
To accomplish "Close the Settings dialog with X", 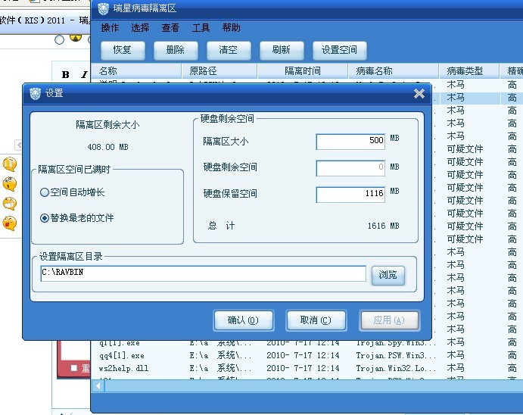I will click(419, 93).
